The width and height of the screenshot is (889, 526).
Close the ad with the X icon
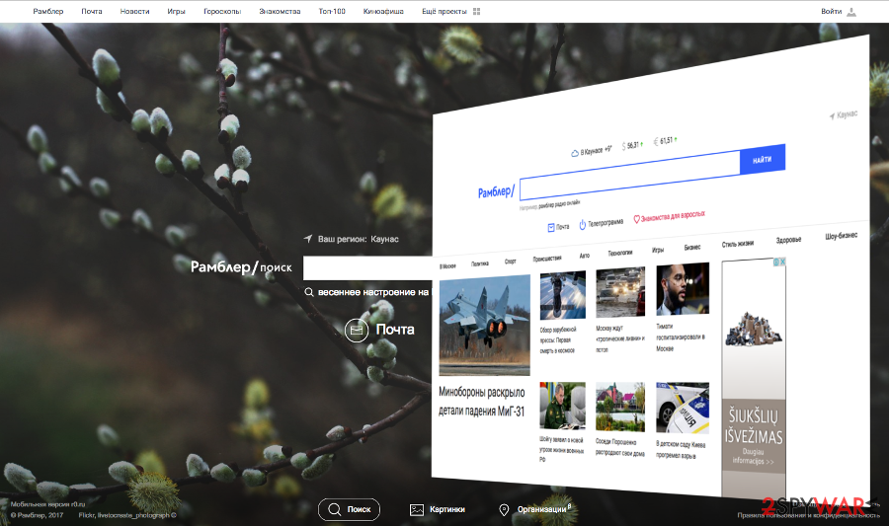[x=783, y=262]
